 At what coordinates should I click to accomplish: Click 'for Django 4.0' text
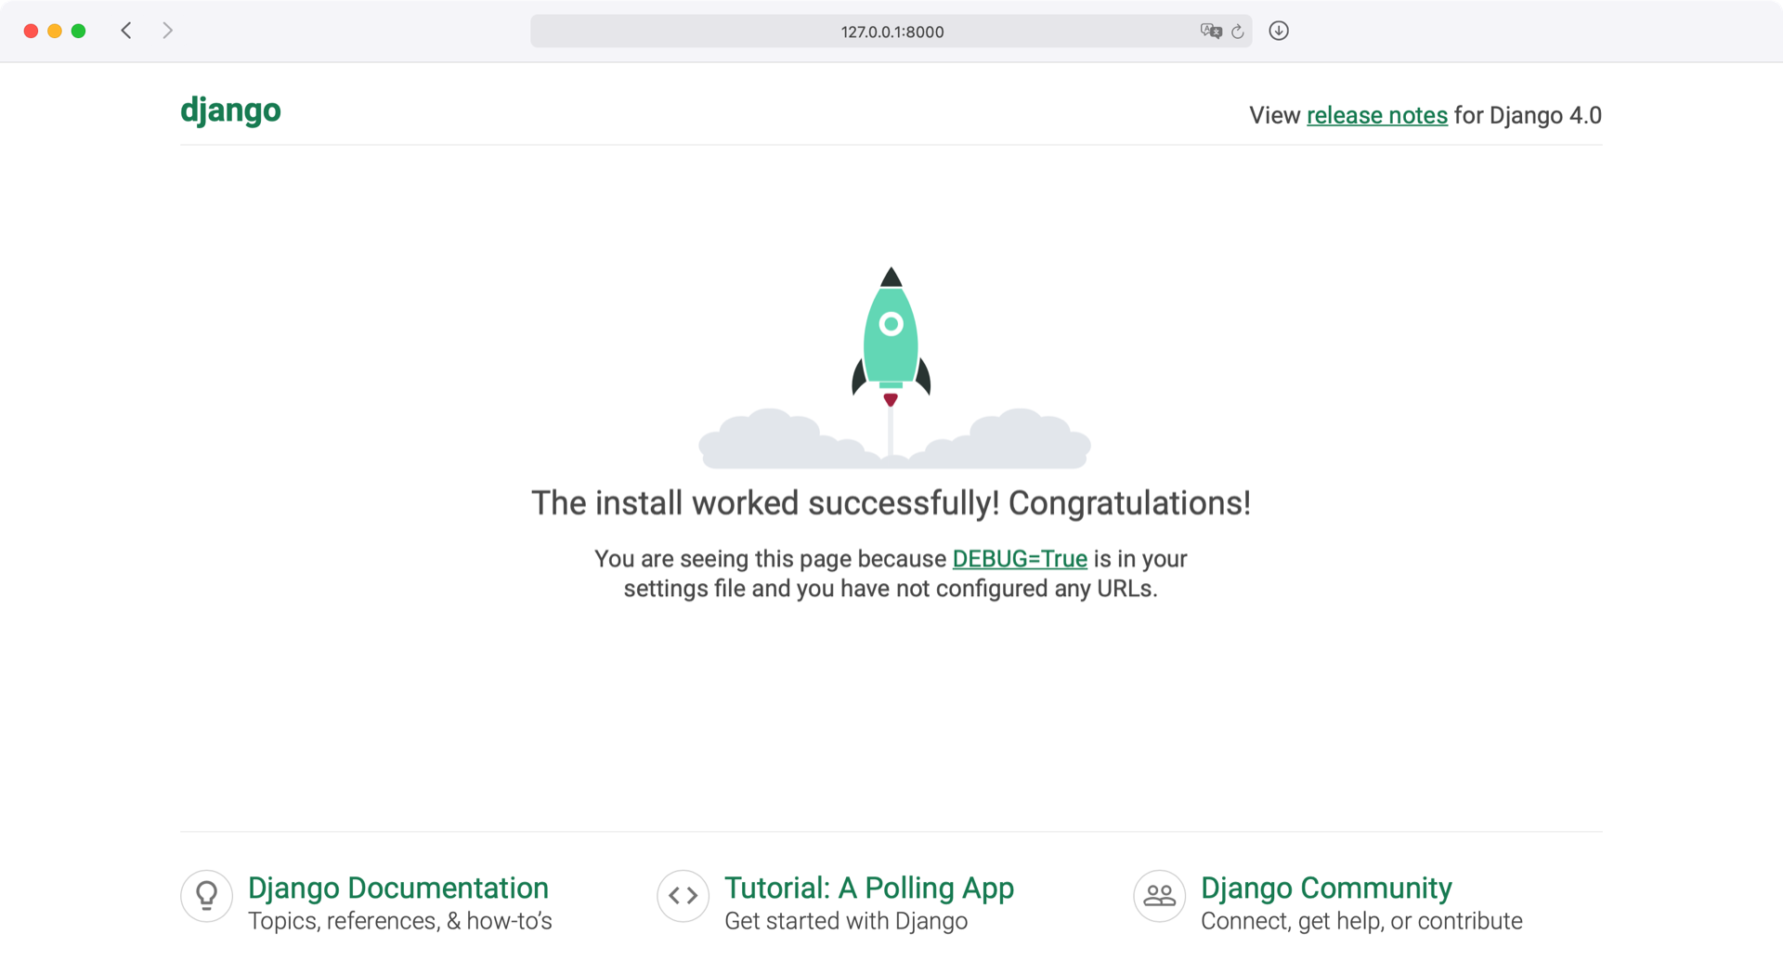pyautogui.click(x=1528, y=115)
